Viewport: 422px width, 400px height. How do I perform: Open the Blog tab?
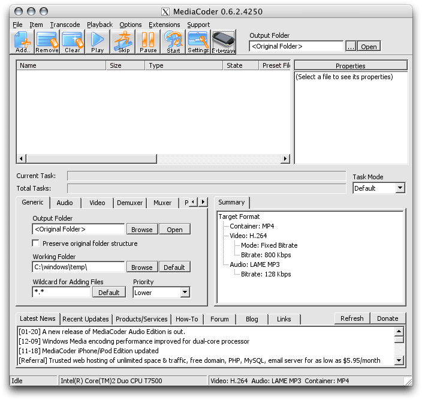coord(252,319)
